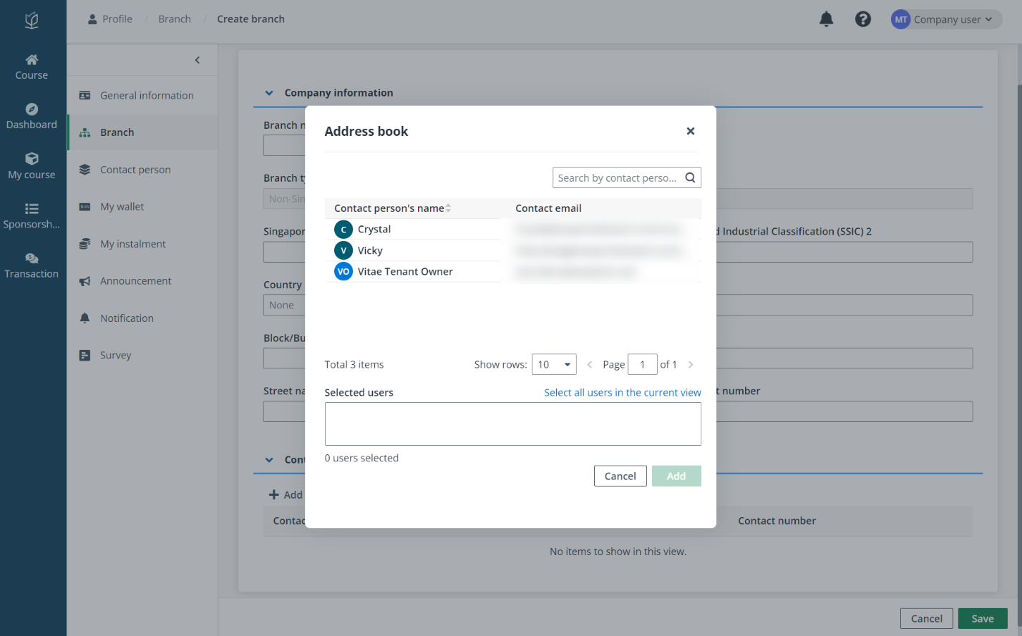Go to Branch via the breadcrumb

pos(173,19)
